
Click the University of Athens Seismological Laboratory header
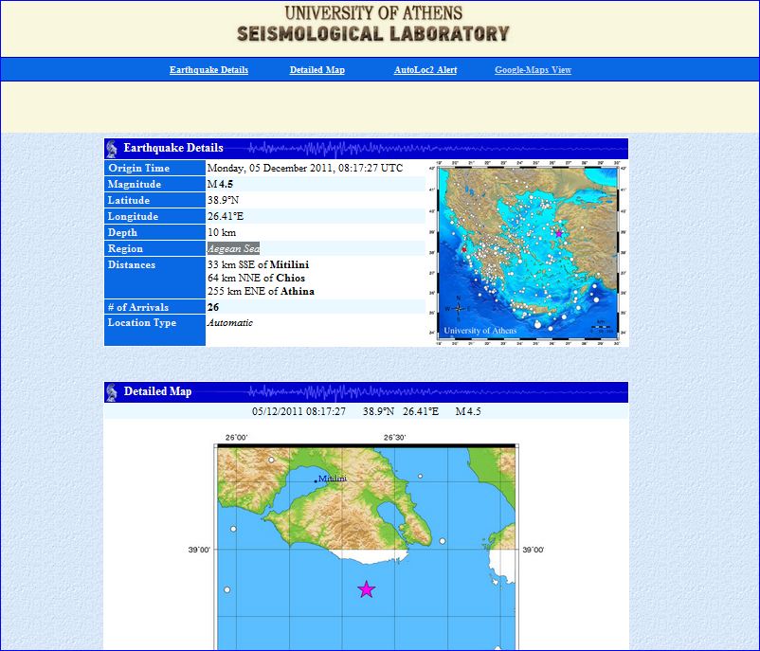pyautogui.click(x=373, y=24)
